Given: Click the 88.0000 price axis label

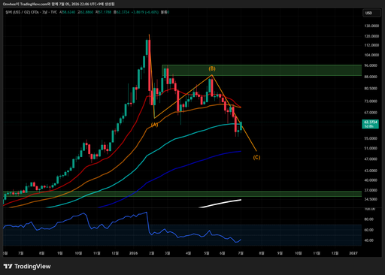Looking at the screenshot, I should pyautogui.click(x=371, y=77).
